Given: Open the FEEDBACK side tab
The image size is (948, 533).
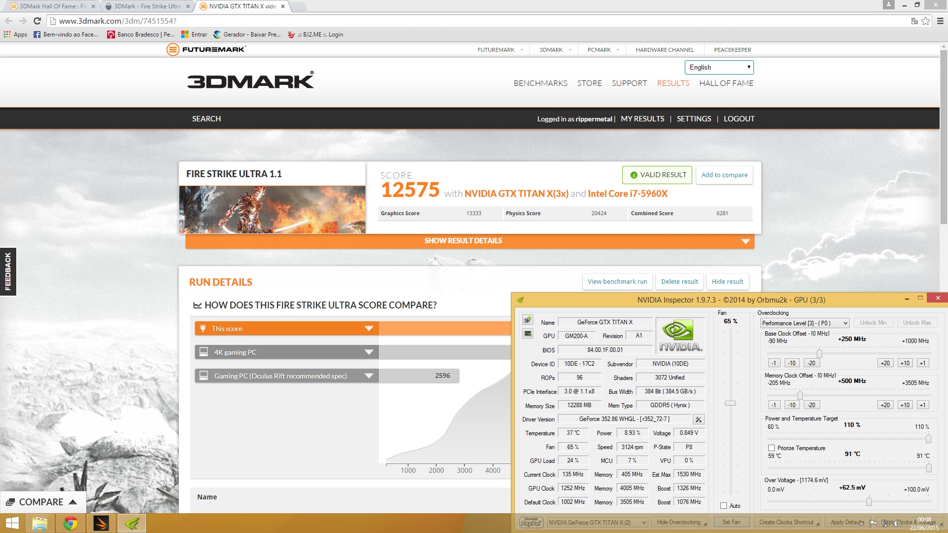Looking at the screenshot, I should tap(8, 271).
